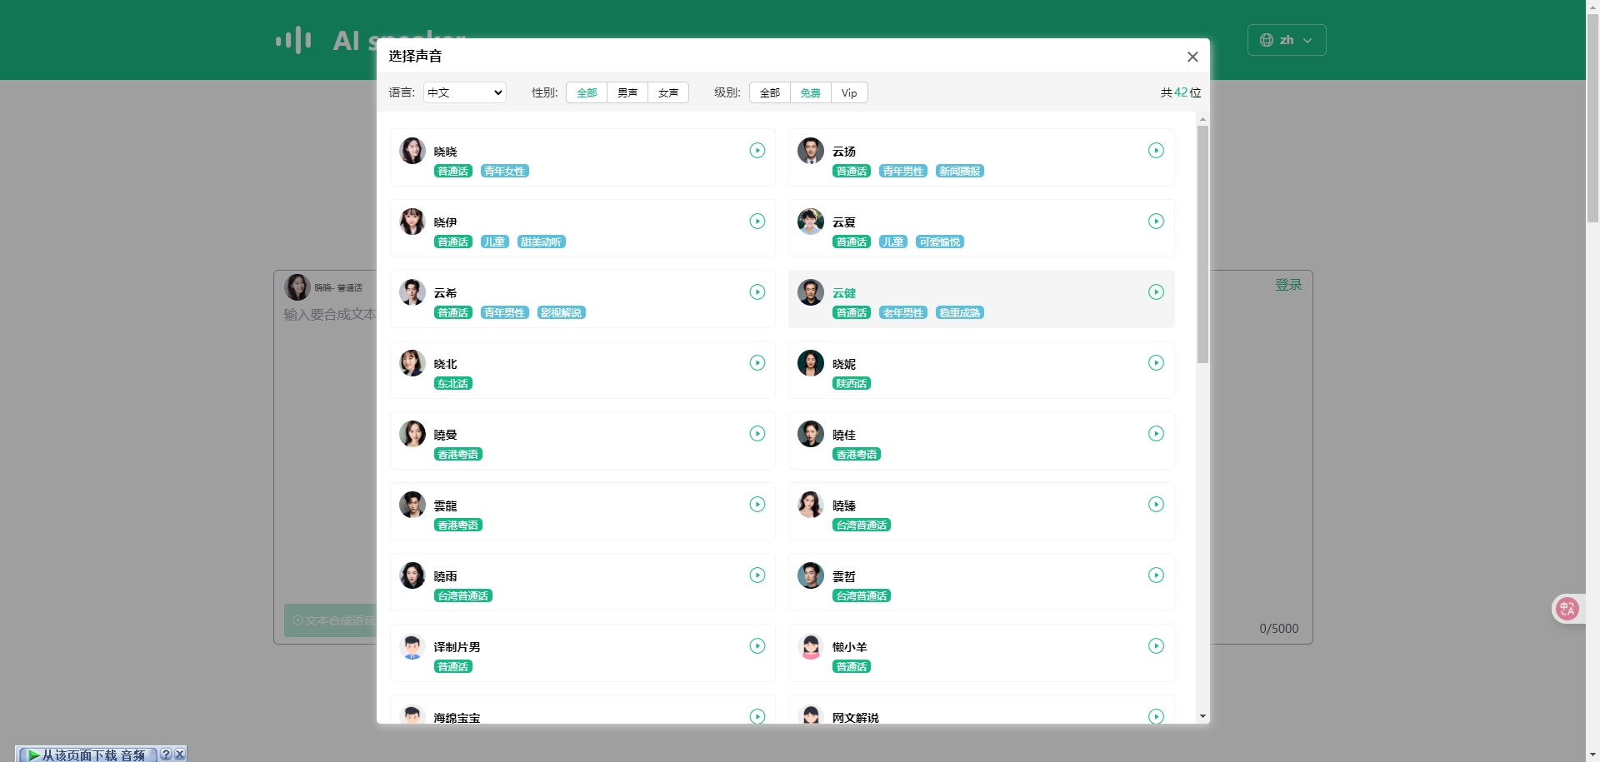This screenshot has width=1600, height=762.
Task: Play the 晓妮 陕西话 voice sample
Action: (x=1156, y=363)
